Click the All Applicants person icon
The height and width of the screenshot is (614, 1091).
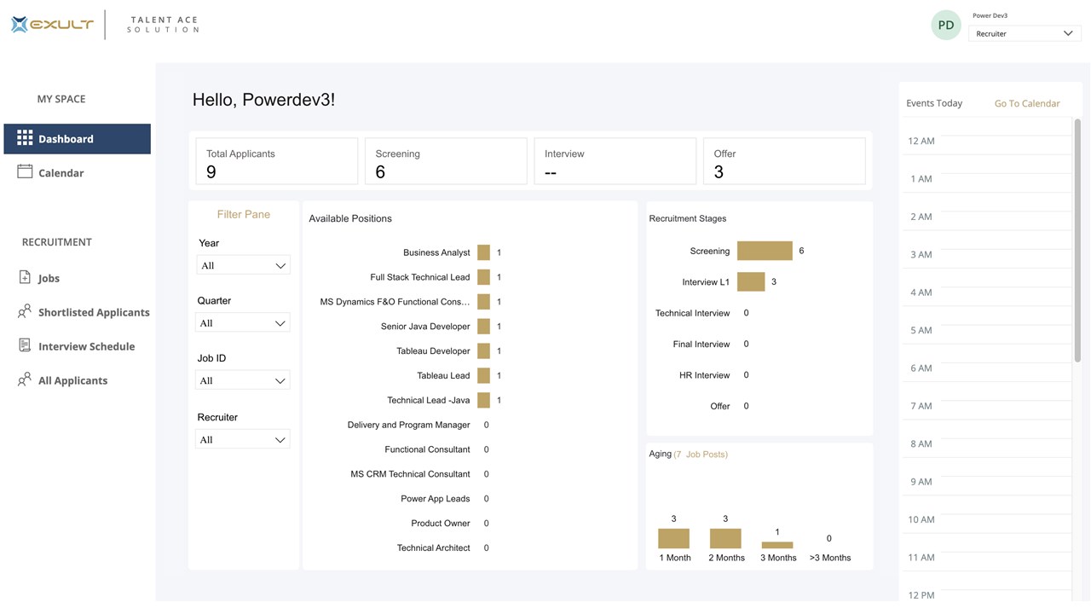pyautogui.click(x=25, y=379)
